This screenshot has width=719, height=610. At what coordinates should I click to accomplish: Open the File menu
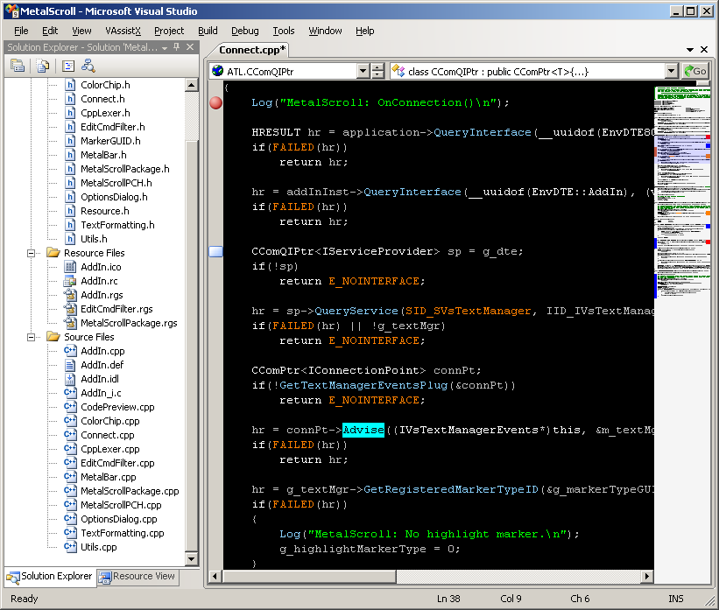[21, 31]
